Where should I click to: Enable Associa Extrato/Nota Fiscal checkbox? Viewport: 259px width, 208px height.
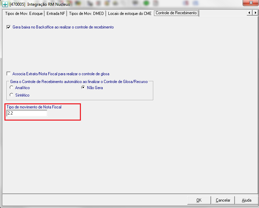(x=8, y=74)
